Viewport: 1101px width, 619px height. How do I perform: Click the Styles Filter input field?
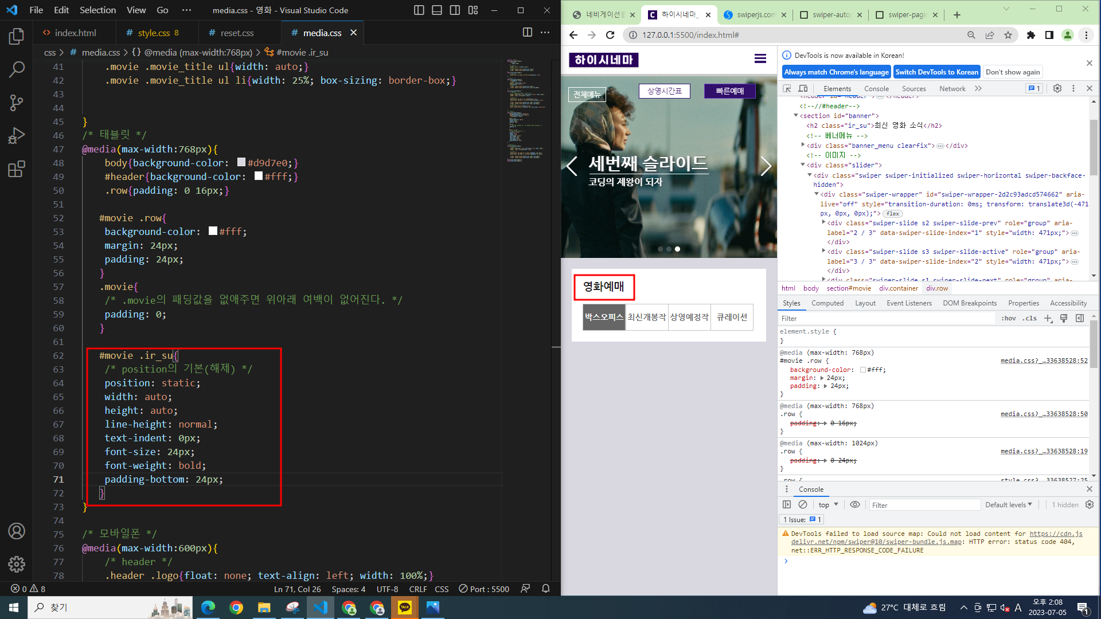(886, 318)
